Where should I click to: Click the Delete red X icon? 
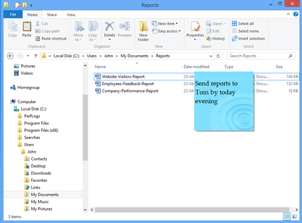(110, 26)
